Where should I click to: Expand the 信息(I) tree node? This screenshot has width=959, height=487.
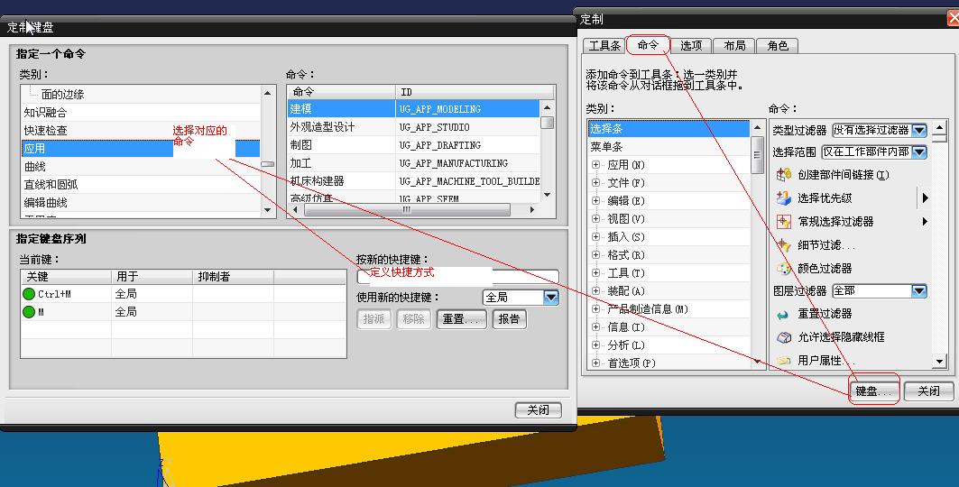coord(595,326)
